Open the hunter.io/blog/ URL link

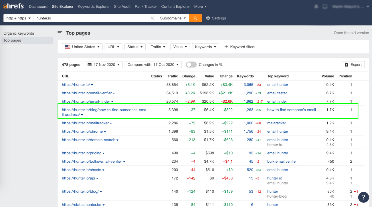(80, 191)
